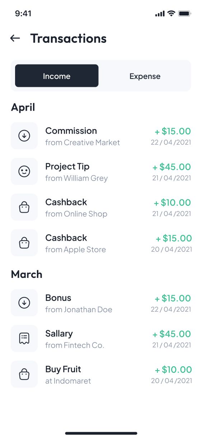Click the Wi-Fi icon in status bar
The width and height of the screenshot is (202, 439).
click(x=171, y=14)
